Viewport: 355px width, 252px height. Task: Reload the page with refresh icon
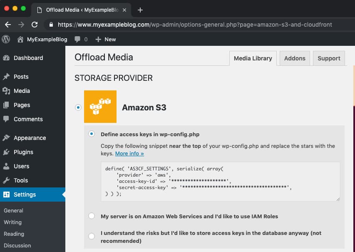tap(35, 25)
